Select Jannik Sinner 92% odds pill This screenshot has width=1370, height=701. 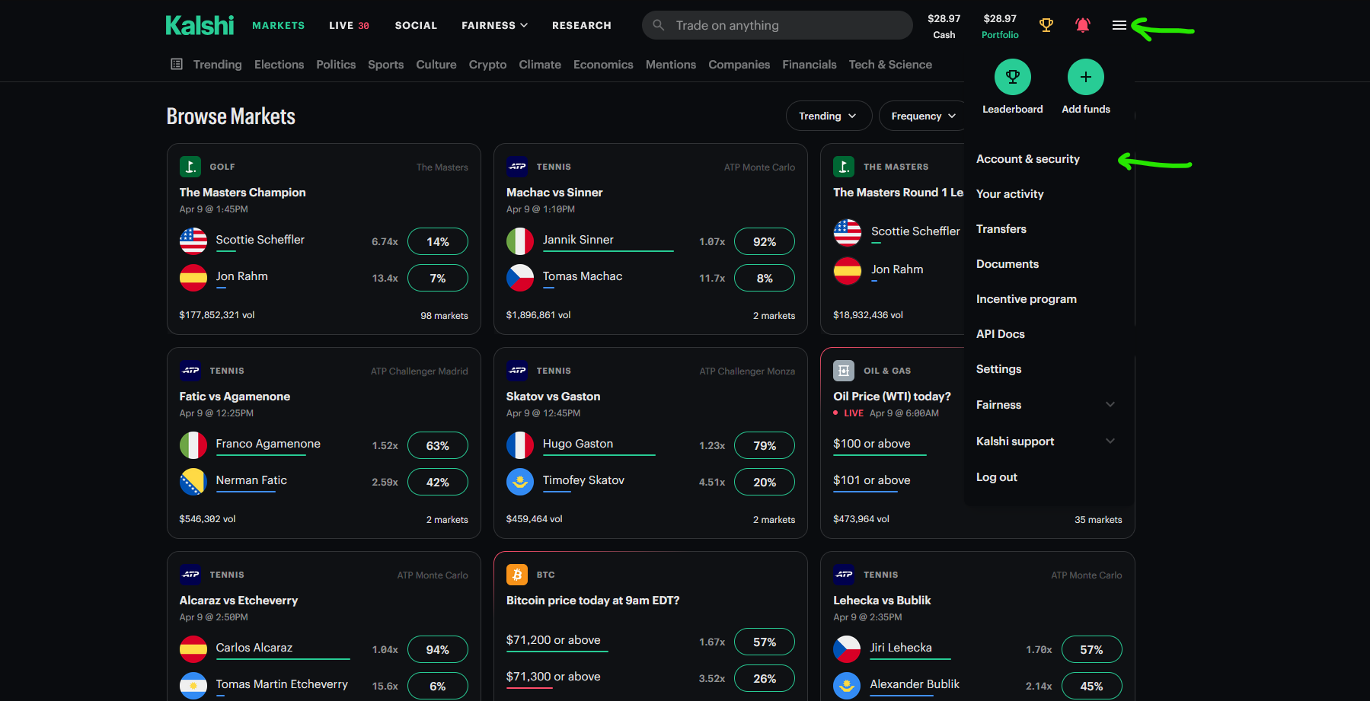pos(764,241)
